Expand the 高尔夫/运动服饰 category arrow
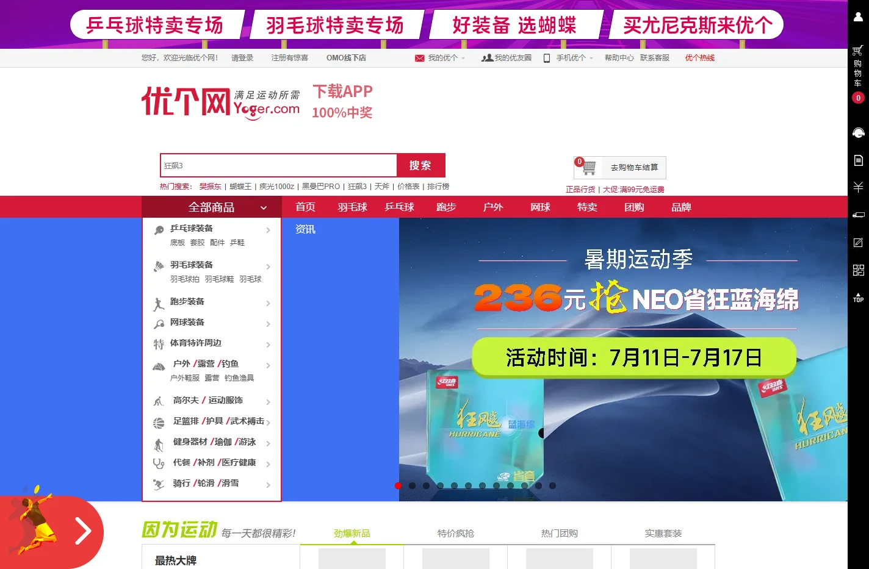This screenshot has height=569, width=869. pos(269,402)
